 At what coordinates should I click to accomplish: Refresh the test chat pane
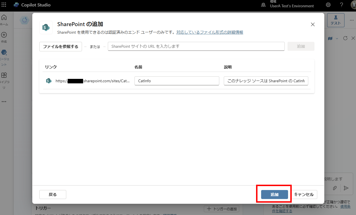345,38
